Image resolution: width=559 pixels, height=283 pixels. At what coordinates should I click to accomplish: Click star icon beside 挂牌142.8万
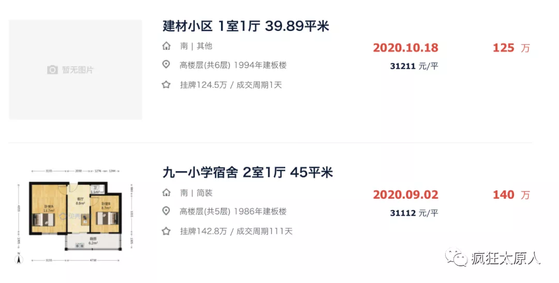(x=166, y=231)
